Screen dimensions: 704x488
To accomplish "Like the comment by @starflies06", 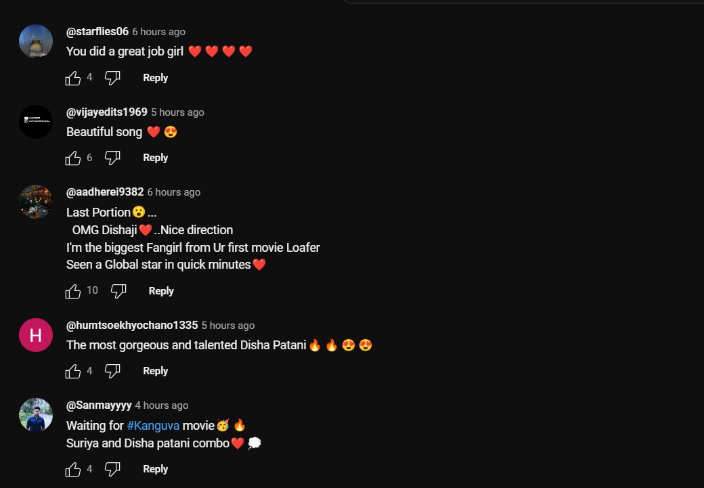I will 73,79.
